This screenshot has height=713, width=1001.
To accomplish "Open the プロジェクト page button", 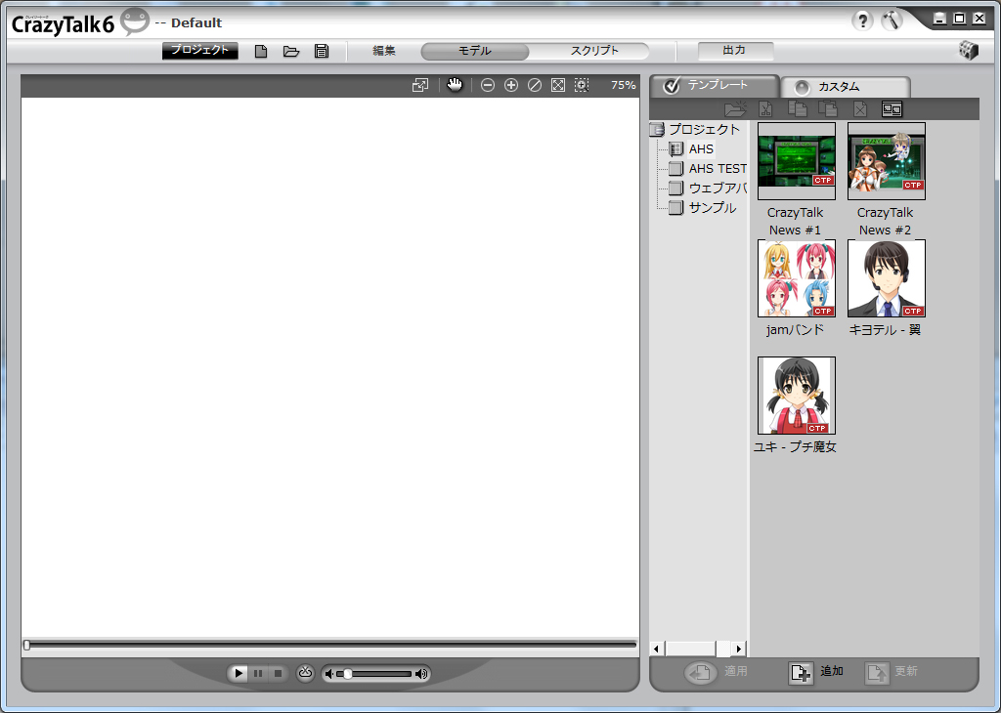I will pyautogui.click(x=199, y=51).
